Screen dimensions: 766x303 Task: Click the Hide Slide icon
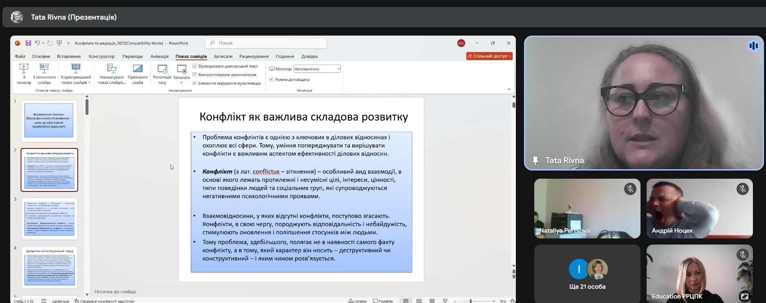(138, 69)
